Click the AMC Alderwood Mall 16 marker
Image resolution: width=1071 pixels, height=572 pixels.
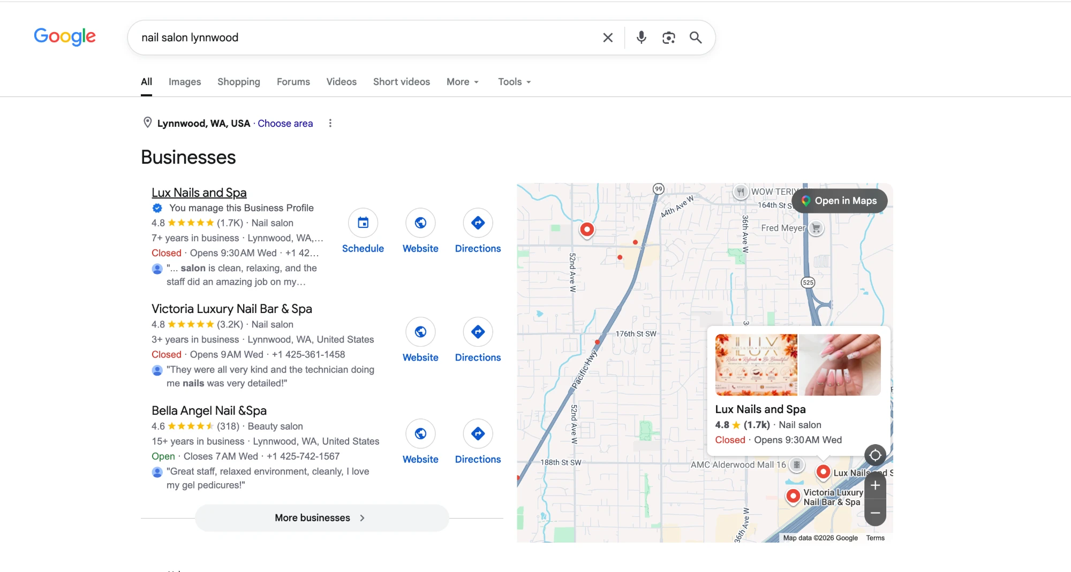797,465
